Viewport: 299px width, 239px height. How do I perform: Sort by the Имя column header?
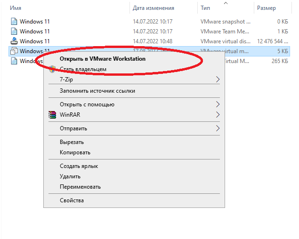(x=16, y=8)
